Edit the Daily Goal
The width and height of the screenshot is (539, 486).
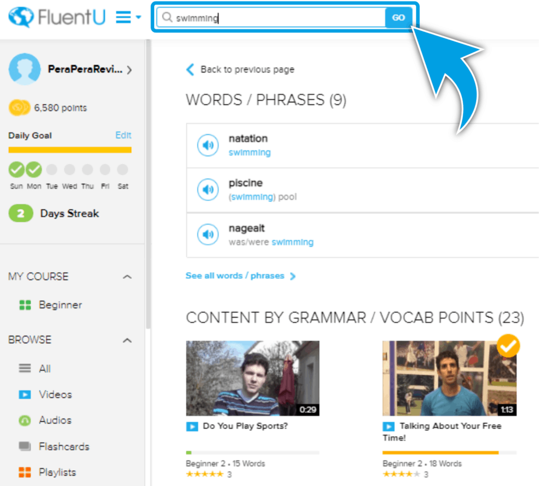123,135
